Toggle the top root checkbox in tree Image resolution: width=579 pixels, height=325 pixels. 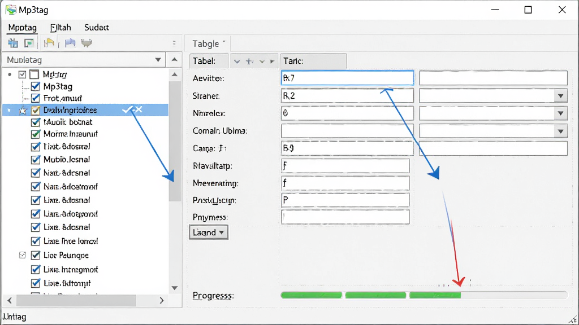click(x=22, y=74)
